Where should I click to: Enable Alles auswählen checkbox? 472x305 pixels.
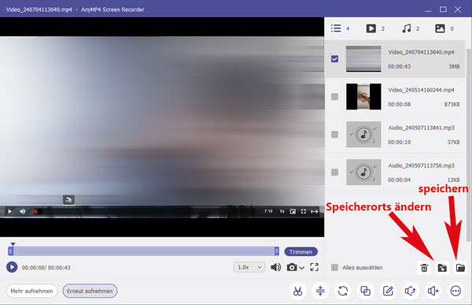pyautogui.click(x=335, y=268)
